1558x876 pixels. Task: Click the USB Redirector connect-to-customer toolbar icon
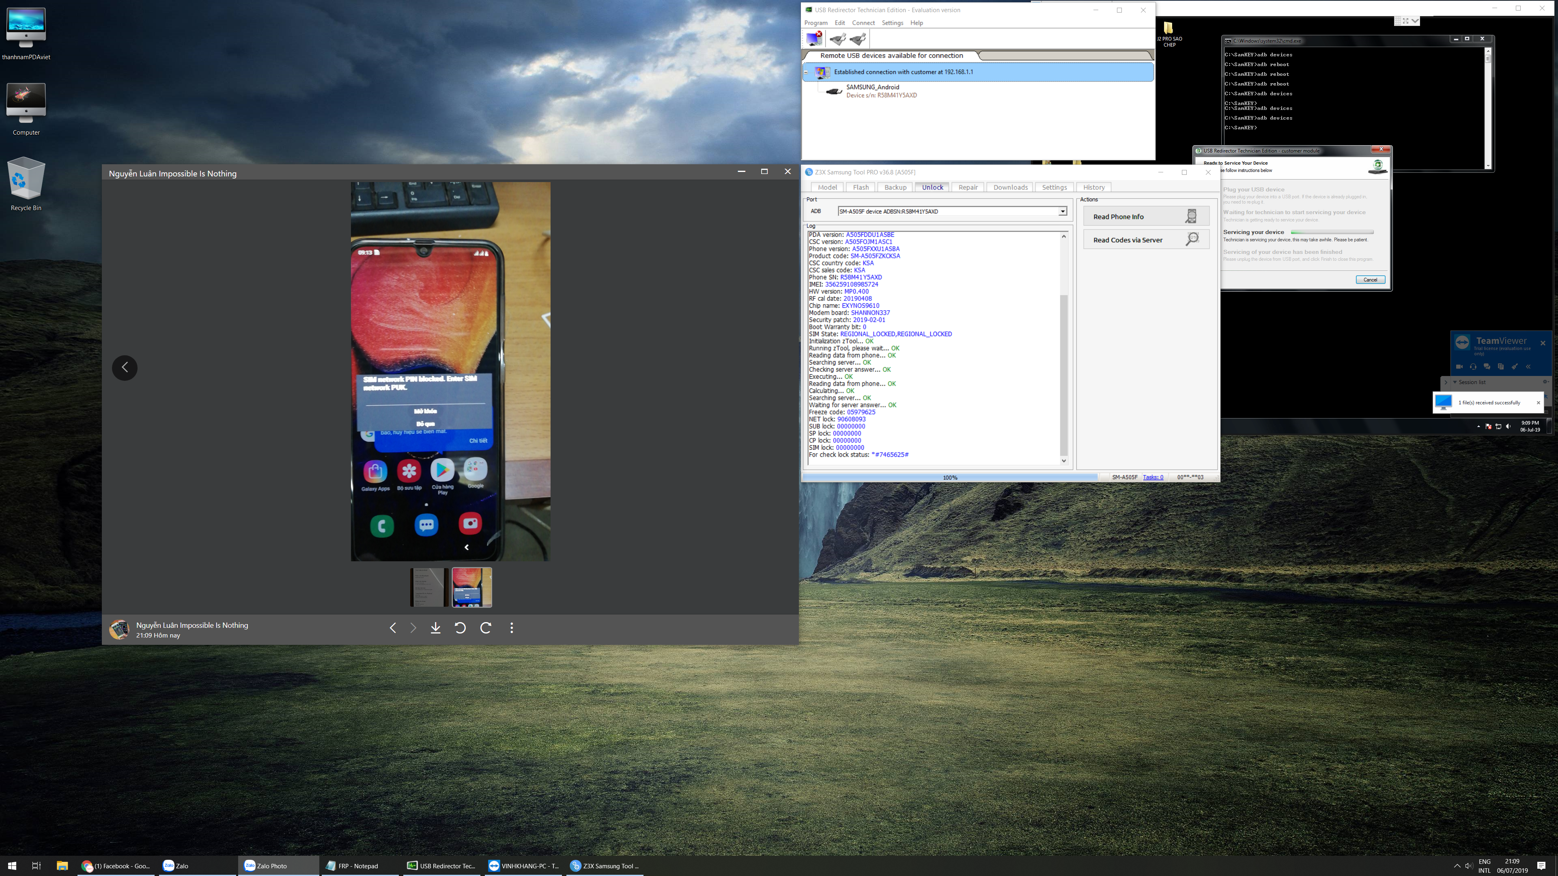coord(815,39)
